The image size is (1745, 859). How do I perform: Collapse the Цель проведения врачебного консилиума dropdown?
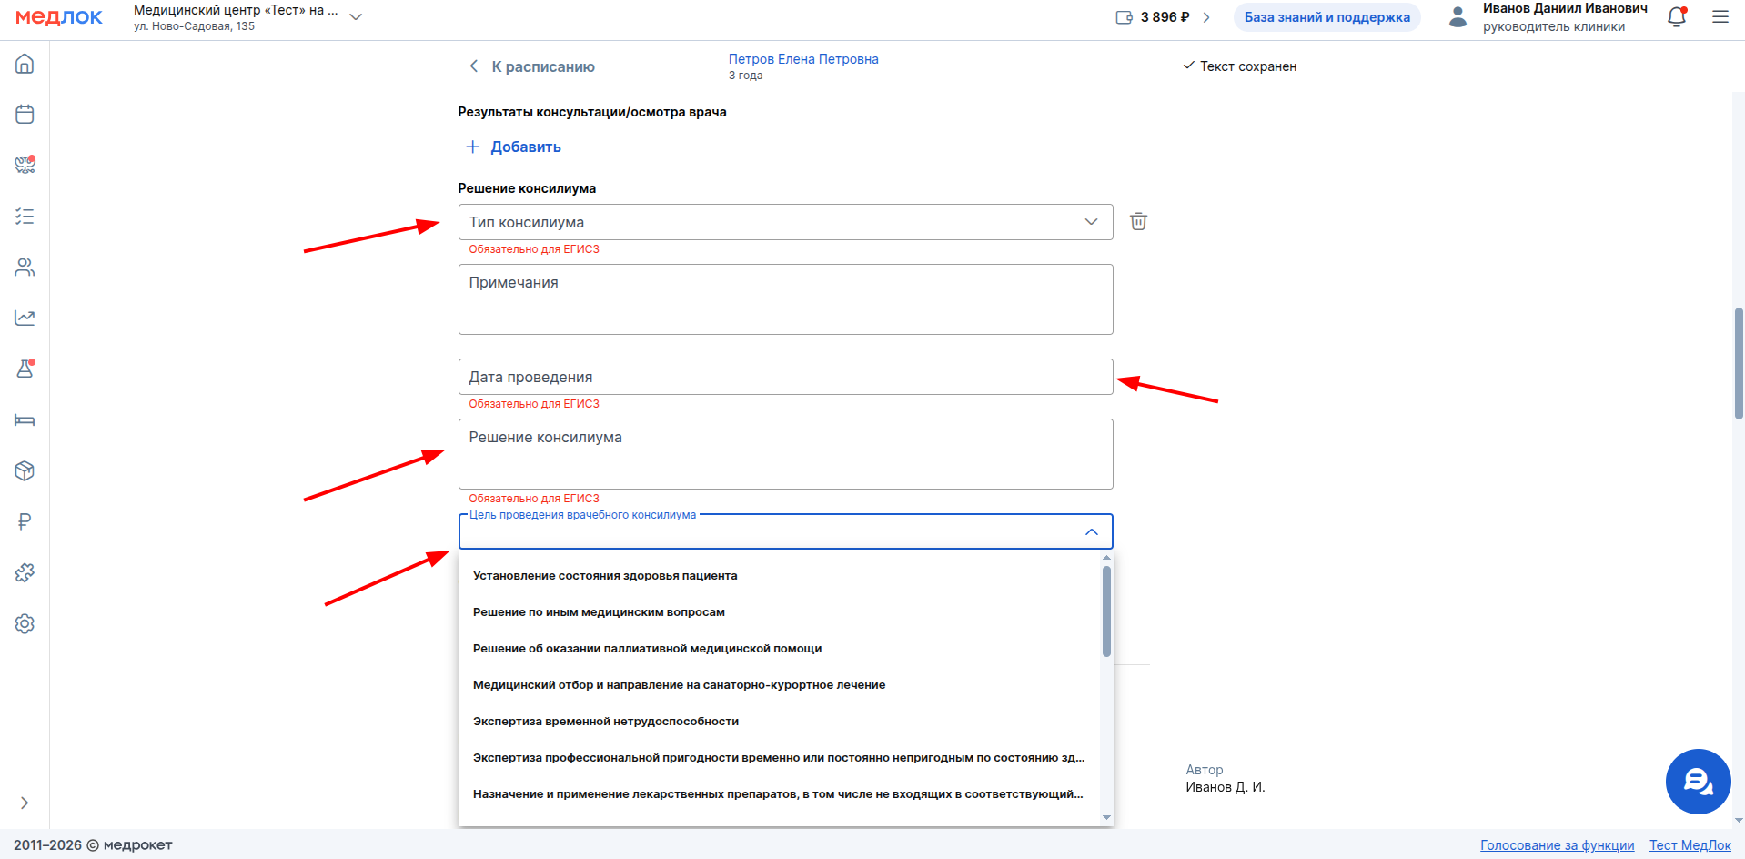[x=1092, y=531]
